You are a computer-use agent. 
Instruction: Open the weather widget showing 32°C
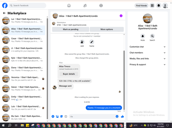[133, 125]
